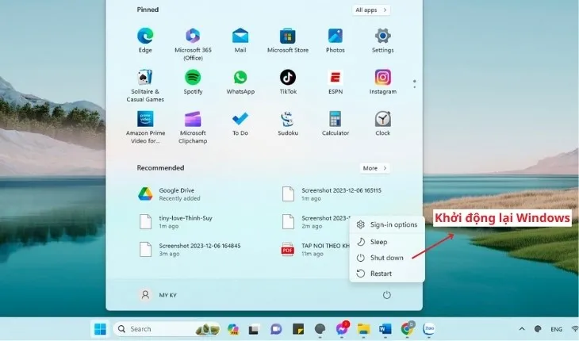Launch TikTok from the Start menu
This screenshot has width=579, height=341.
click(287, 79)
